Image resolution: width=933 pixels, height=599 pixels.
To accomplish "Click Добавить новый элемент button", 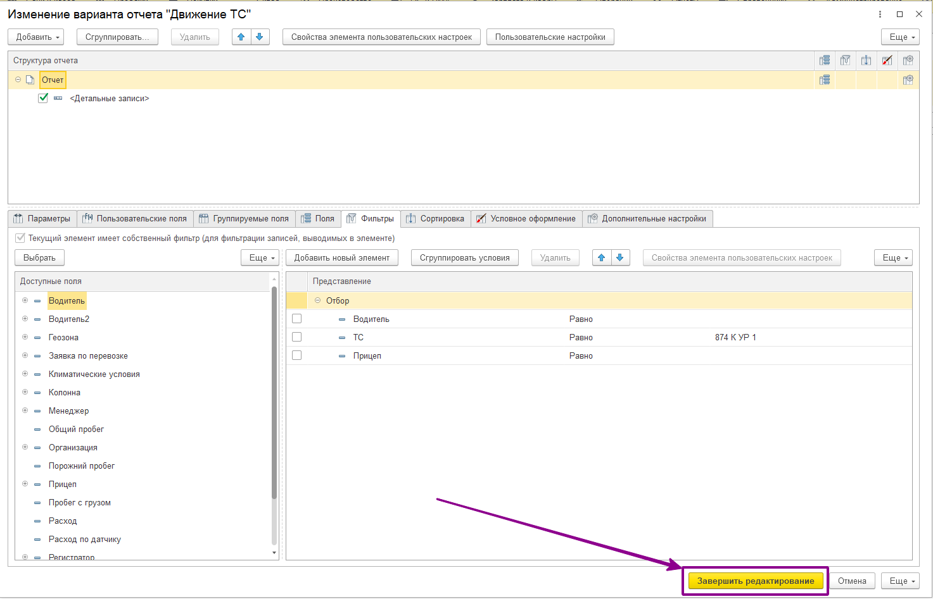I will click(342, 257).
